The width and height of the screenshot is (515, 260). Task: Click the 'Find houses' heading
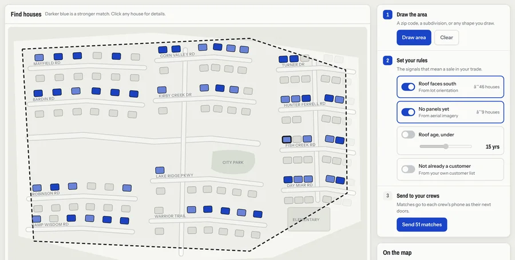click(26, 14)
